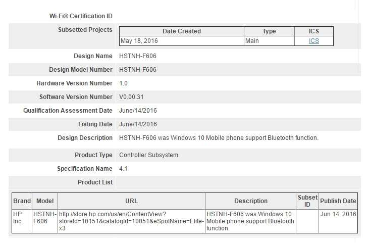
Task: Click the Description column header
Action: [x=251, y=201]
